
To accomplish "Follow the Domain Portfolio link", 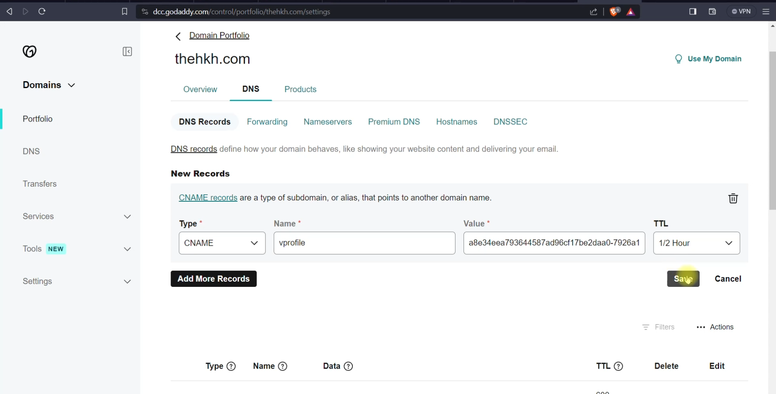I will click(x=219, y=36).
